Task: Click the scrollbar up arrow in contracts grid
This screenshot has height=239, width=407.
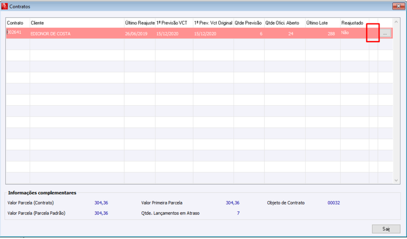Action: click(x=396, y=22)
